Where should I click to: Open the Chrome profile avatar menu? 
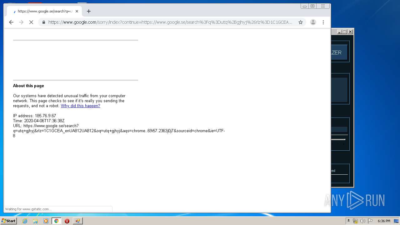point(313,22)
